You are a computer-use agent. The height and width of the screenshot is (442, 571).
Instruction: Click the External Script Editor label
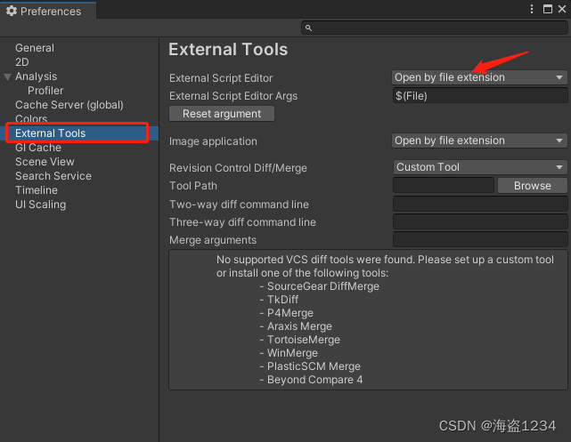pos(221,78)
